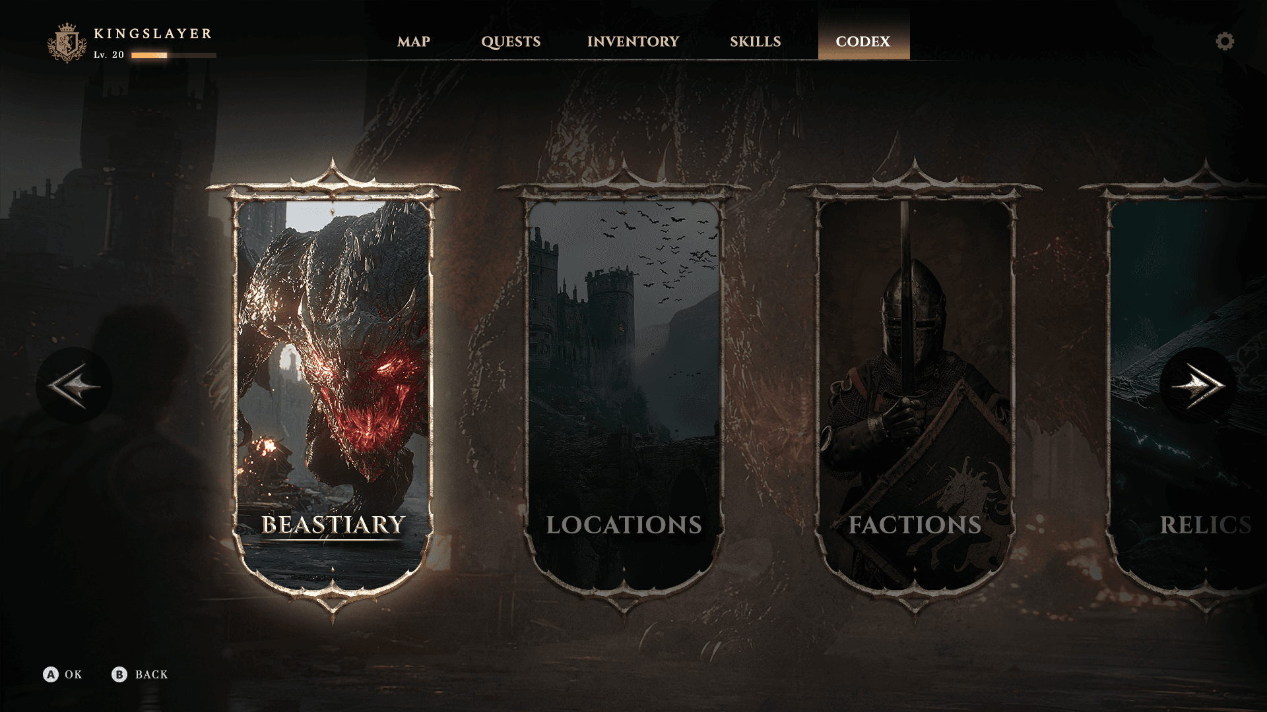The image size is (1267, 712).
Task: Select the active Codex tab
Action: [863, 42]
